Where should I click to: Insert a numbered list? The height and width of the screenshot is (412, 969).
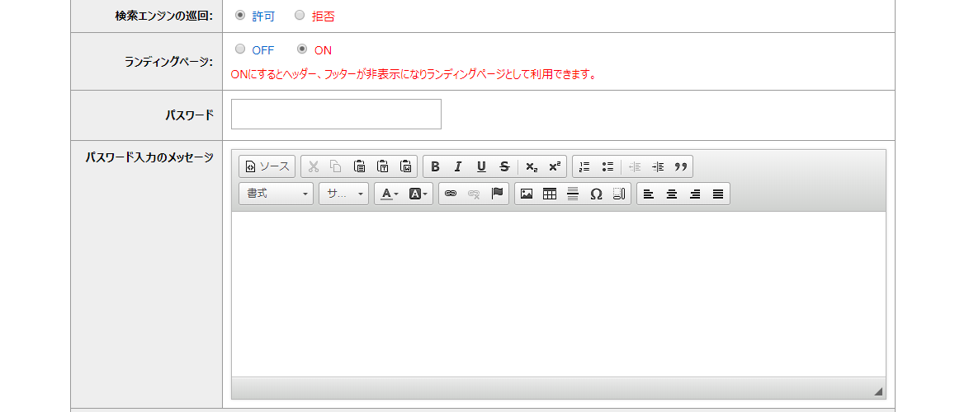[x=584, y=166]
